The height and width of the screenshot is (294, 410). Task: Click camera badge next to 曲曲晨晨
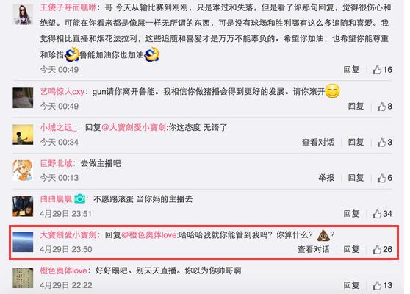[x=80, y=199]
